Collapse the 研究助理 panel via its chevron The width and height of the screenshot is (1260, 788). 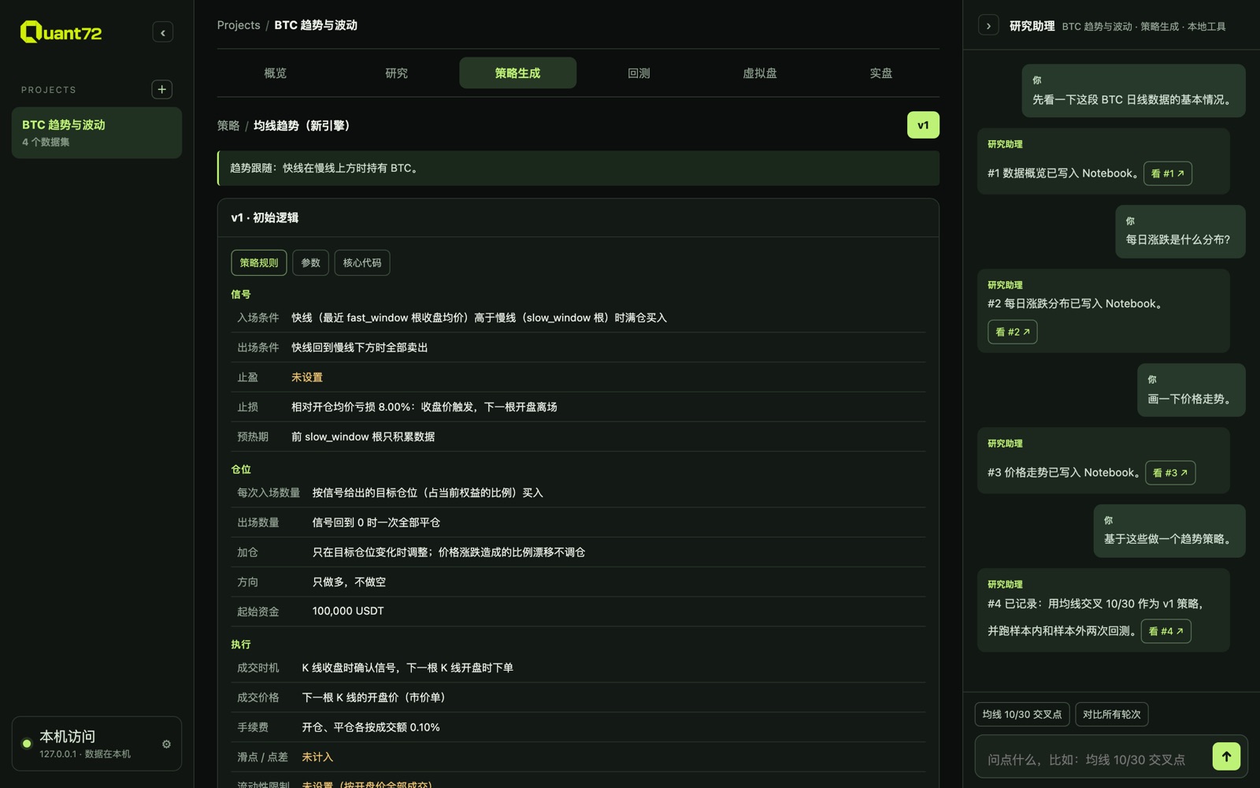click(988, 26)
